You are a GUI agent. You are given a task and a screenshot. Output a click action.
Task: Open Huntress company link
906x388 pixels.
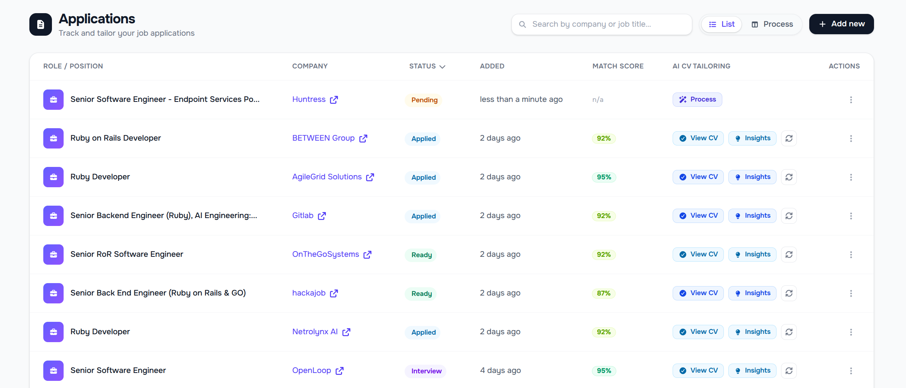pyautogui.click(x=309, y=100)
